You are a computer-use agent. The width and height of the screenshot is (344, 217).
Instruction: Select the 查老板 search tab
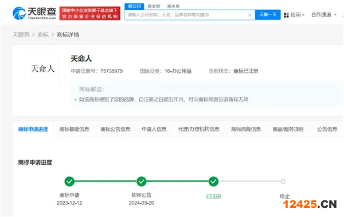154,6
